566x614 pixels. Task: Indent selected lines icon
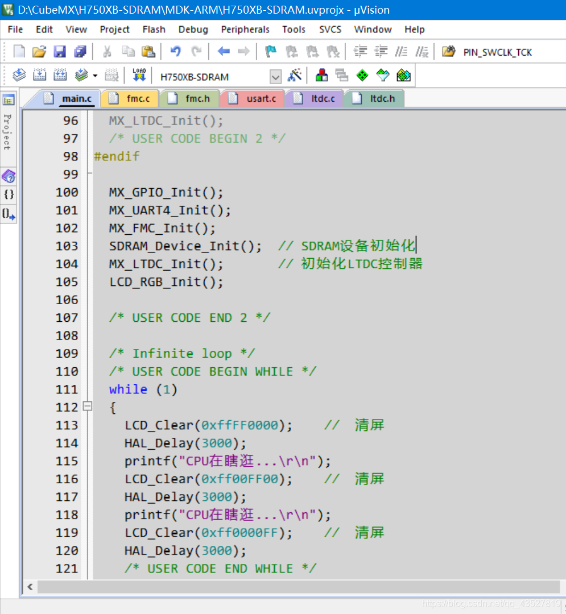coord(360,51)
